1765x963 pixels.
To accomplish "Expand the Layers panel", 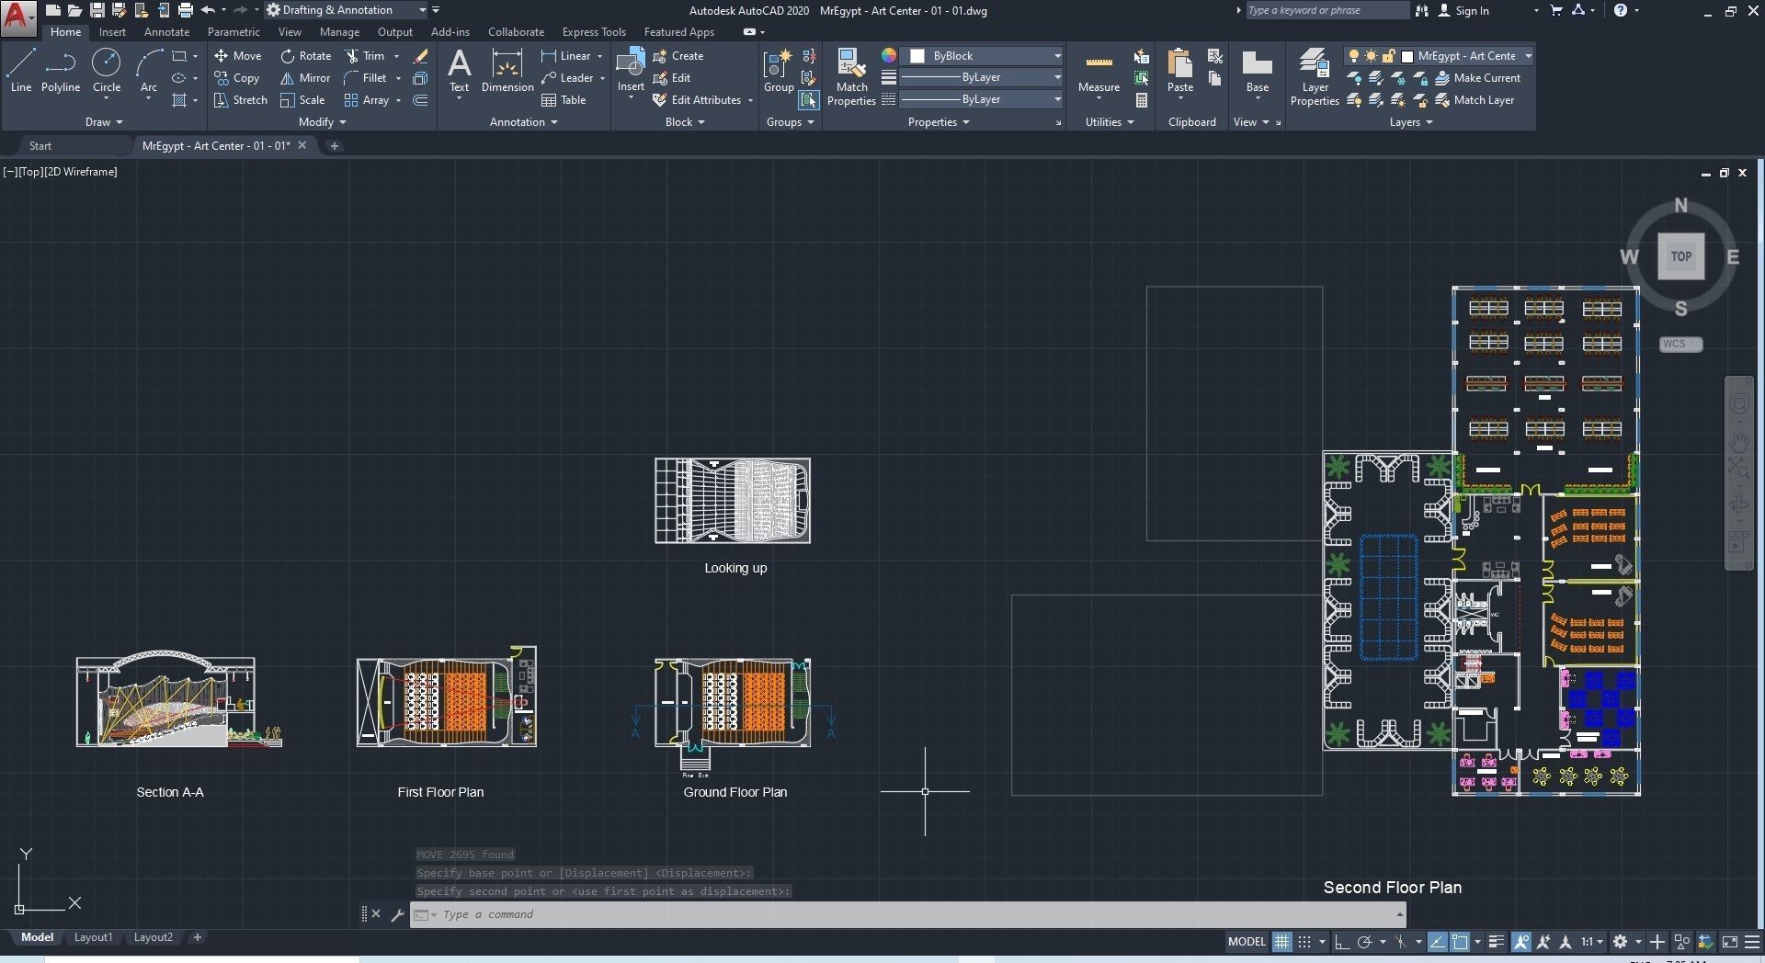I will click(x=1411, y=122).
